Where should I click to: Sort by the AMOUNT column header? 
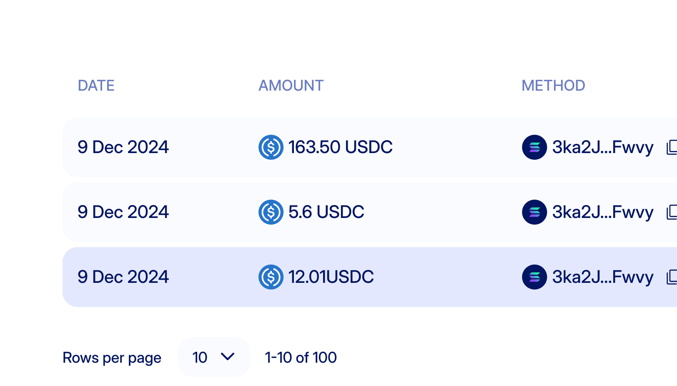point(291,86)
